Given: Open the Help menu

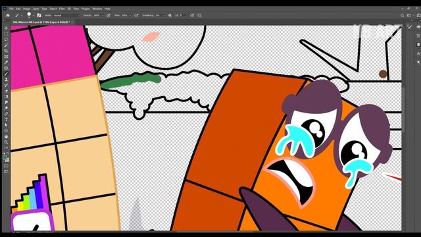Looking at the screenshot, I should pos(107,9).
